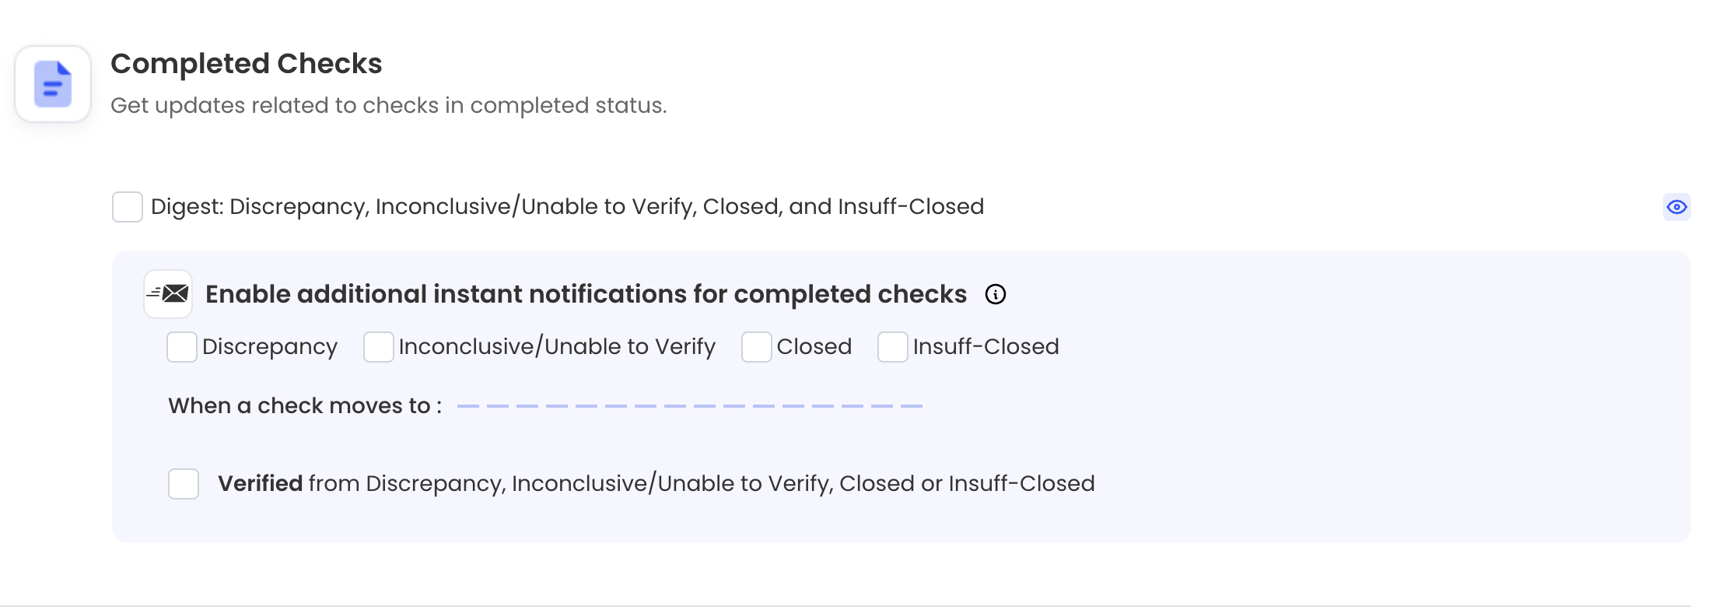The image size is (1712, 610).
Task: Click the 'Enable additional instant notifications' heading
Action: (x=586, y=294)
